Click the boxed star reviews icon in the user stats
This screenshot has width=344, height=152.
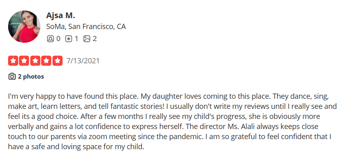[x=69, y=39]
